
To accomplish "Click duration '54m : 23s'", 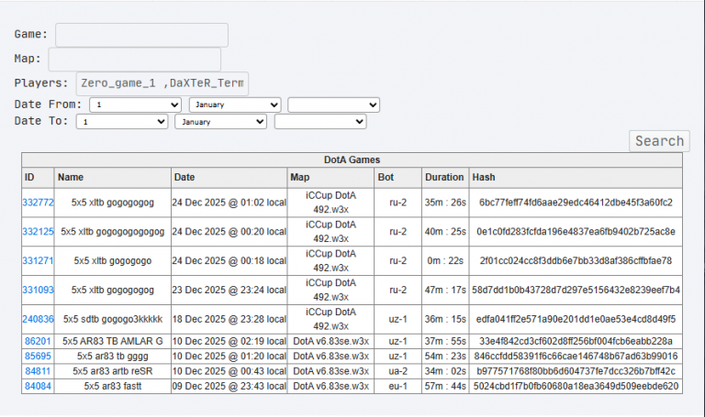I will tap(445, 356).
